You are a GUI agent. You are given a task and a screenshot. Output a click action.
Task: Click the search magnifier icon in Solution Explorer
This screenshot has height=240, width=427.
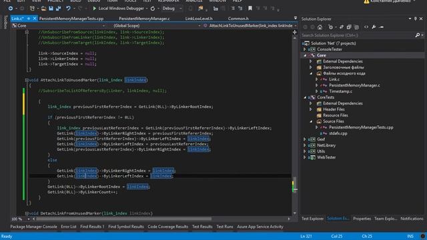tap(418, 35)
